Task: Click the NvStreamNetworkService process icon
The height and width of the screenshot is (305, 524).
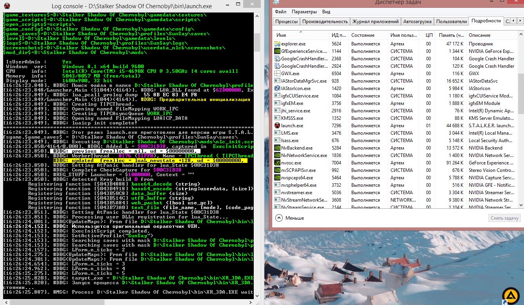Action: tap(277, 200)
